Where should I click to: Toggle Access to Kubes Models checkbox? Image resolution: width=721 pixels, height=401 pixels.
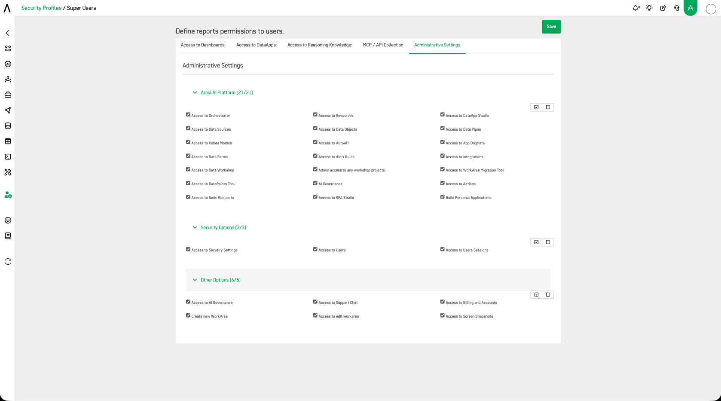pyautogui.click(x=188, y=142)
